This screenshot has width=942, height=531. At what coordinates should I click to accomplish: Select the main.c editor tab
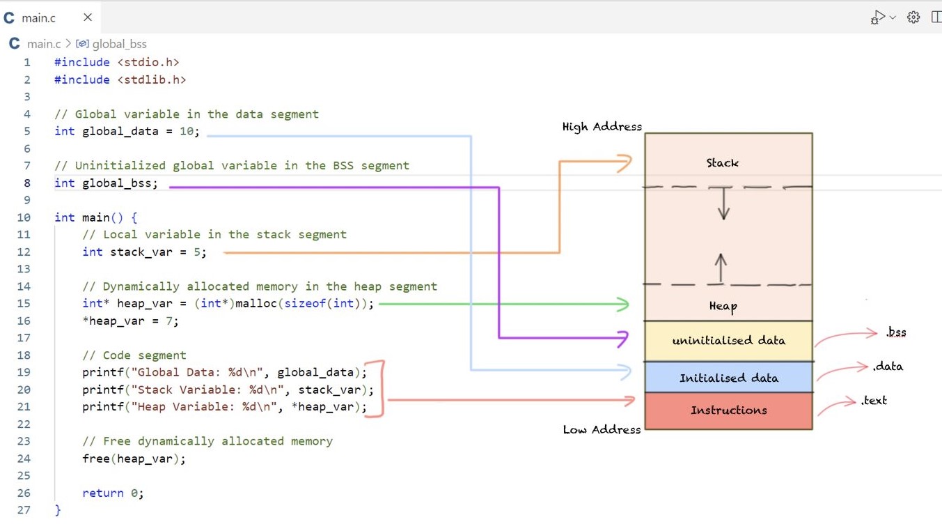coord(38,18)
